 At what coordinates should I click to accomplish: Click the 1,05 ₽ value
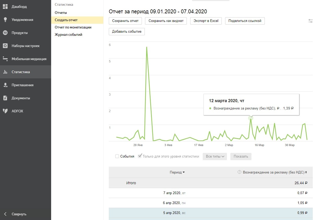click(x=302, y=203)
